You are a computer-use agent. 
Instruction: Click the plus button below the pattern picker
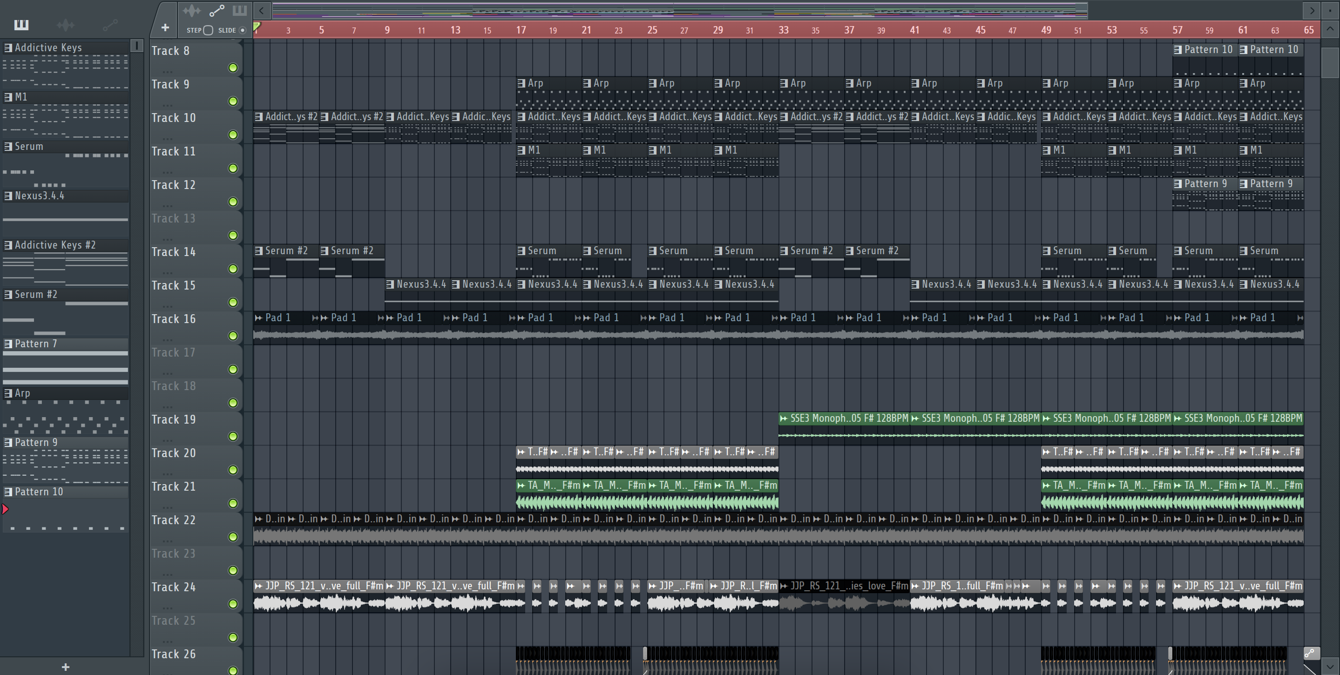pyautogui.click(x=66, y=667)
